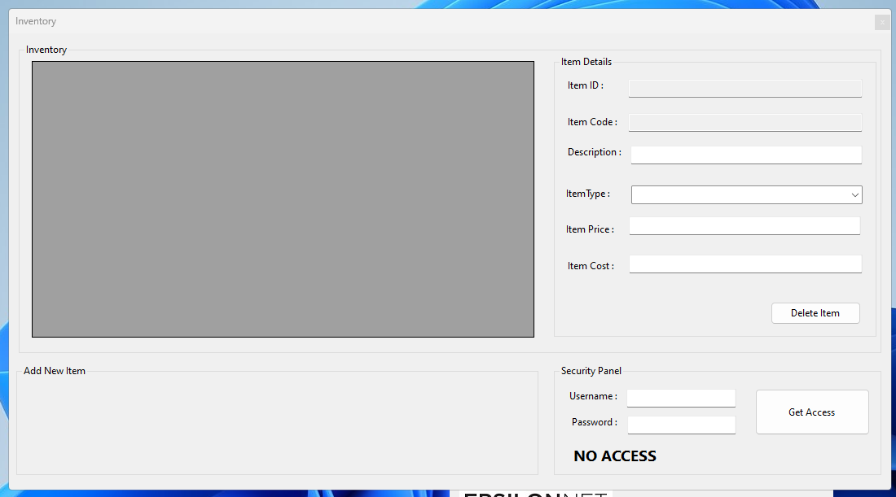Click the Password text box

[681, 425]
